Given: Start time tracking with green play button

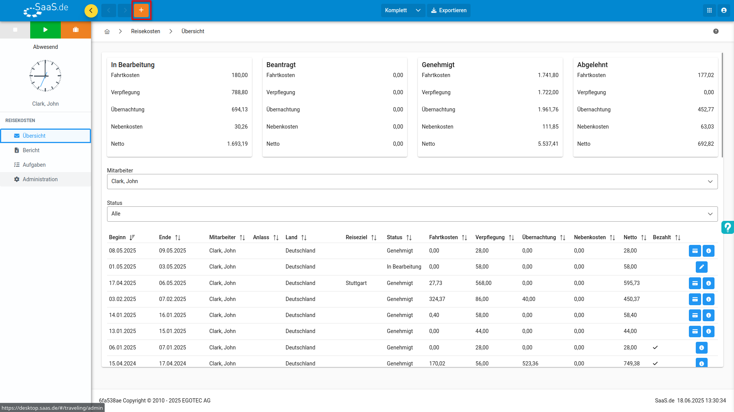Looking at the screenshot, I should tap(45, 30).
